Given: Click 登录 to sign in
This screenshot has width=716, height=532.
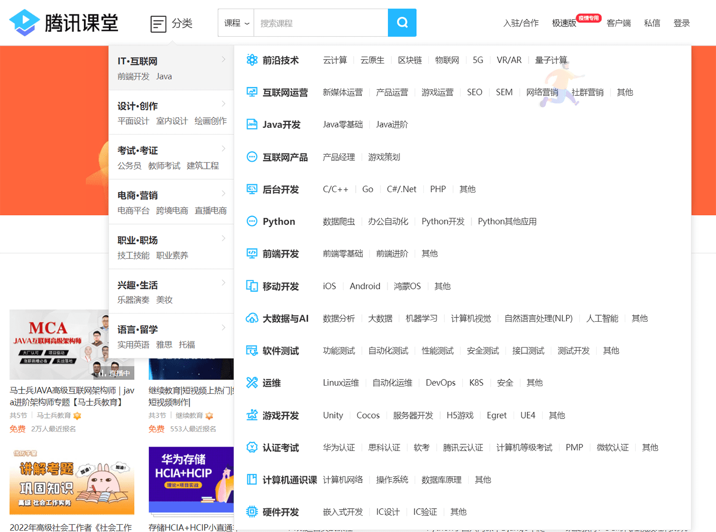Looking at the screenshot, I should pos(682,23).
